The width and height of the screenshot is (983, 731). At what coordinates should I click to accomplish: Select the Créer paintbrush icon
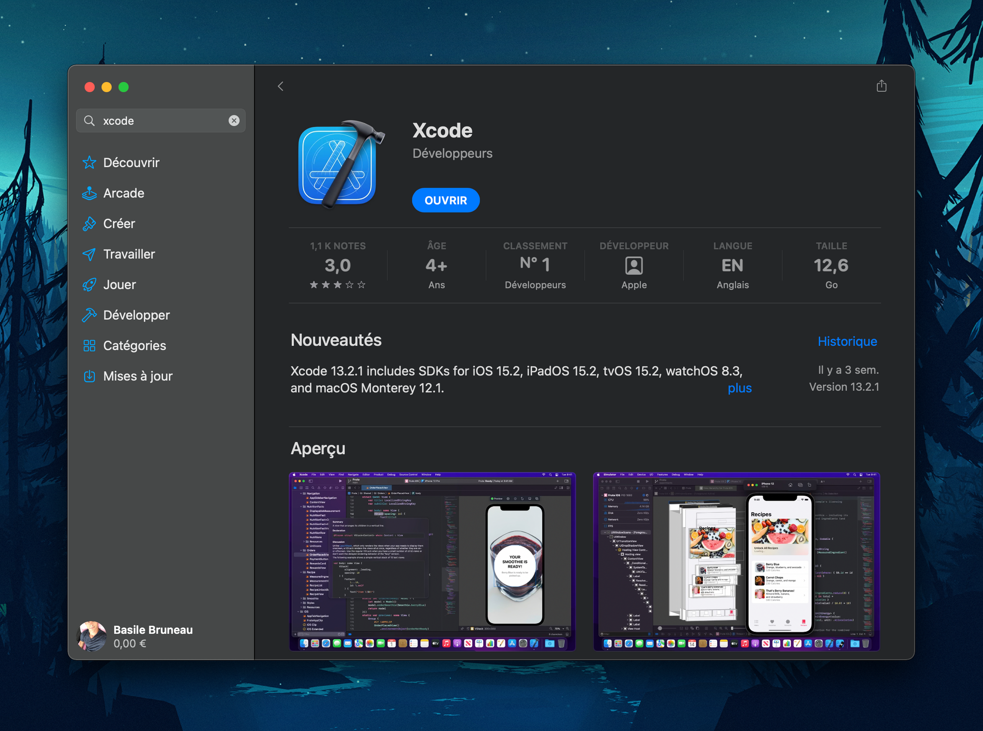89,224
